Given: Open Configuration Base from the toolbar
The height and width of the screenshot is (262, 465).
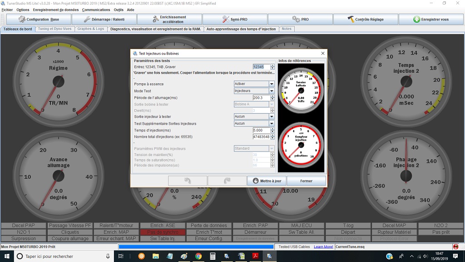Looking at the screenshot, I should [38, 19].
